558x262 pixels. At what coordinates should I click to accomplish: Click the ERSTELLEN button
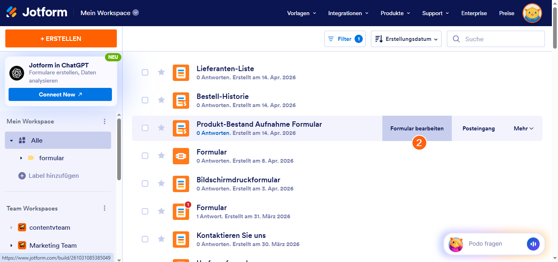[x=60, y=38]
